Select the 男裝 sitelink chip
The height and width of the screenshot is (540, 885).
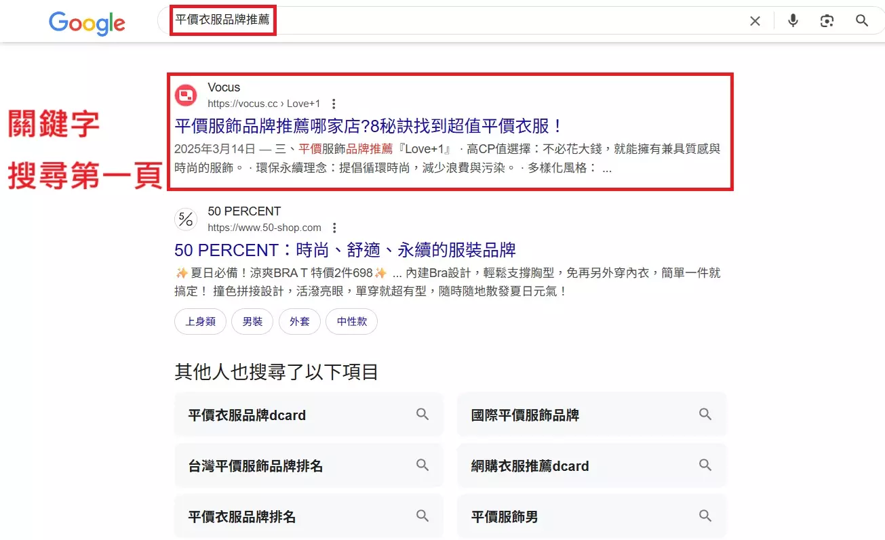click(252, 322)
